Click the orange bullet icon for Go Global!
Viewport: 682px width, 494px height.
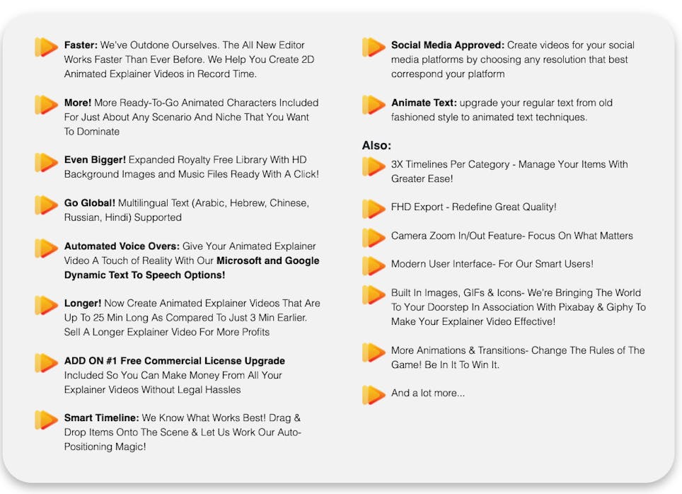pyautogui.click(x=47, y=205)
